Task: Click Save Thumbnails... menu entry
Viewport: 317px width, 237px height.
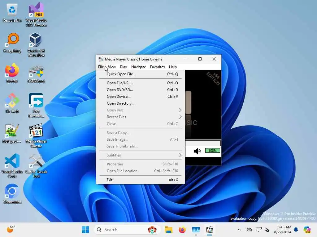Action: [x=141, y=146]
